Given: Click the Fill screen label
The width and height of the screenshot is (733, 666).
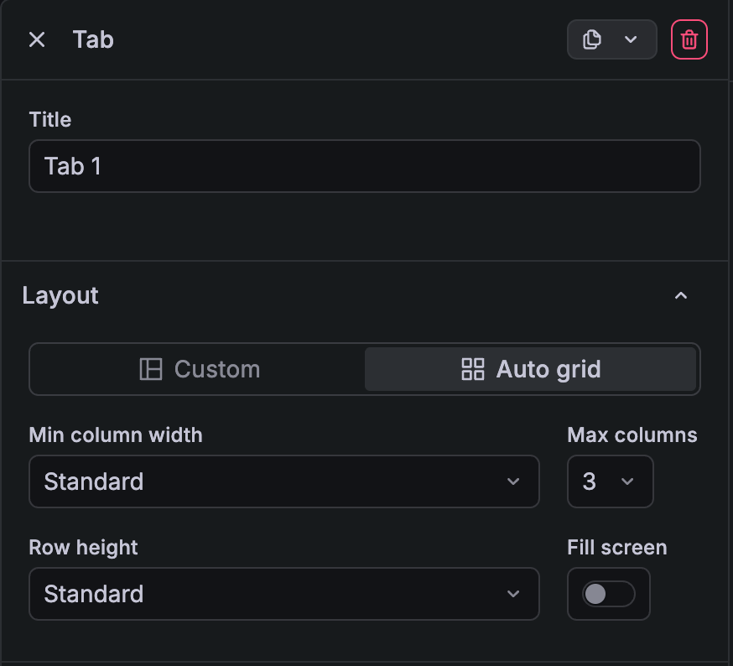Looking at the screenshot, I should [x=616, y=548].
